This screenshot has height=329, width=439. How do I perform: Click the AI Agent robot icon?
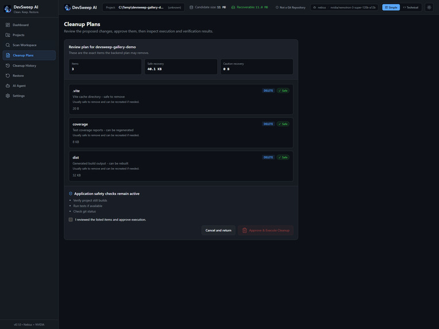click(8, 86)
